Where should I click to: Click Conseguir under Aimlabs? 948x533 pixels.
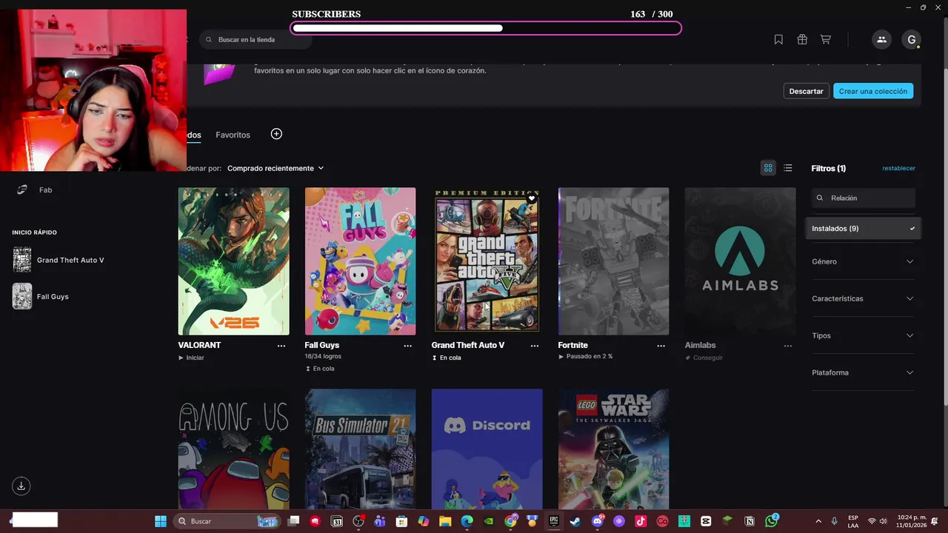[704, 358]
